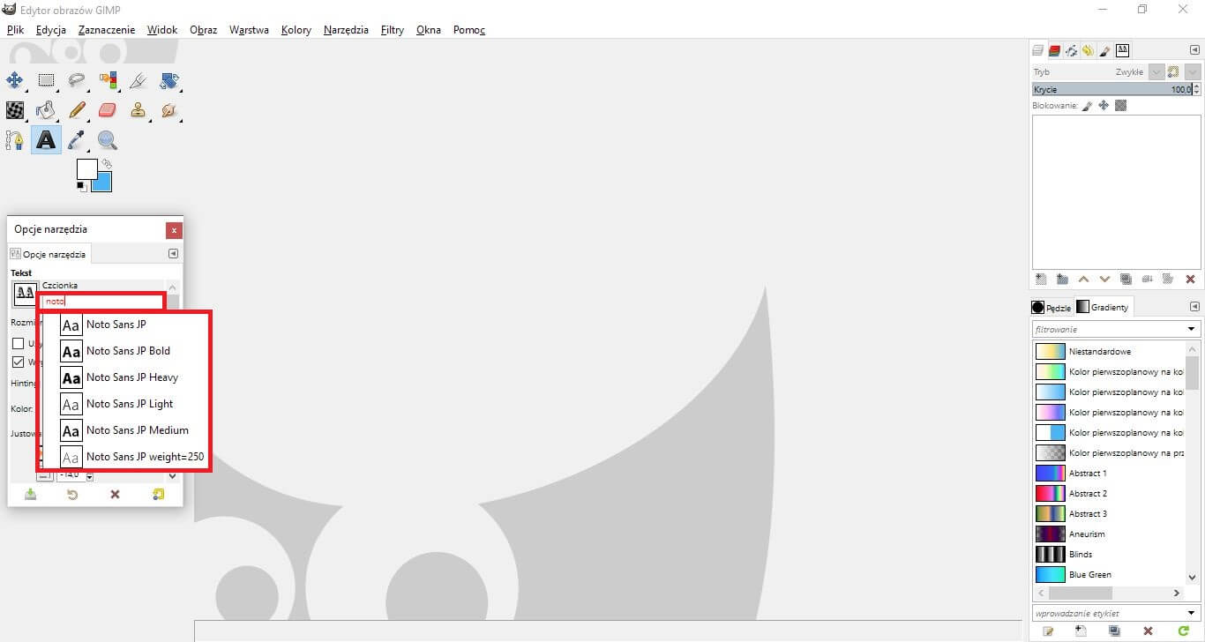Click the foreground white color swatch
The height and width of the screenshot is (642, 1205).
tap(86, 168)
